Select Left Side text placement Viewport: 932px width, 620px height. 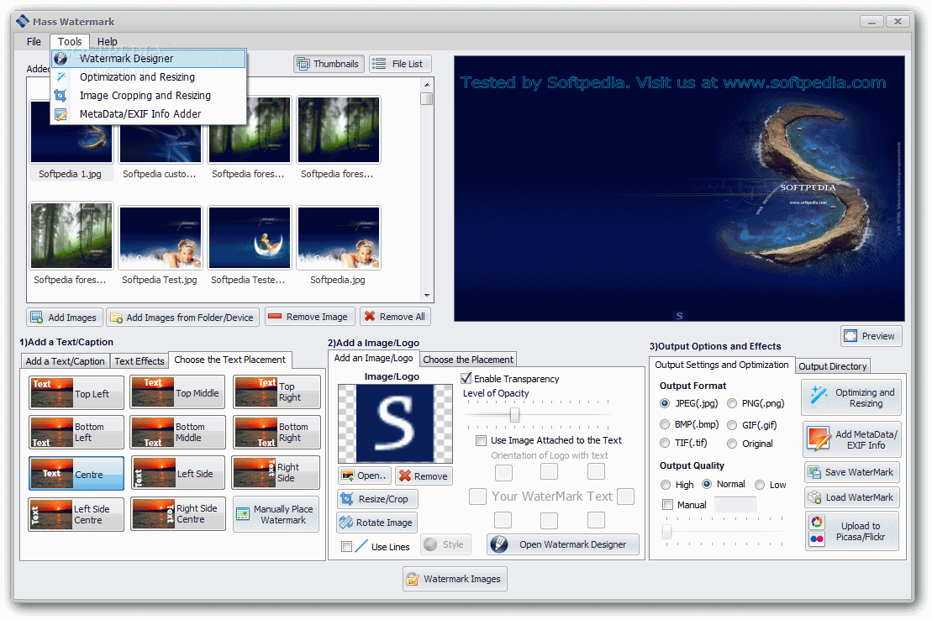(177, 473)
